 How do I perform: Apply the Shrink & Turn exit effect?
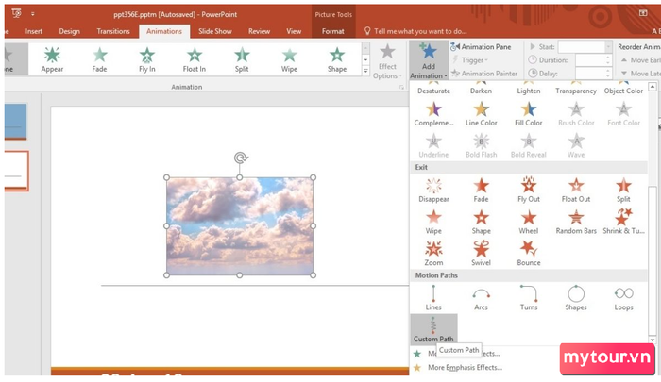623,222
